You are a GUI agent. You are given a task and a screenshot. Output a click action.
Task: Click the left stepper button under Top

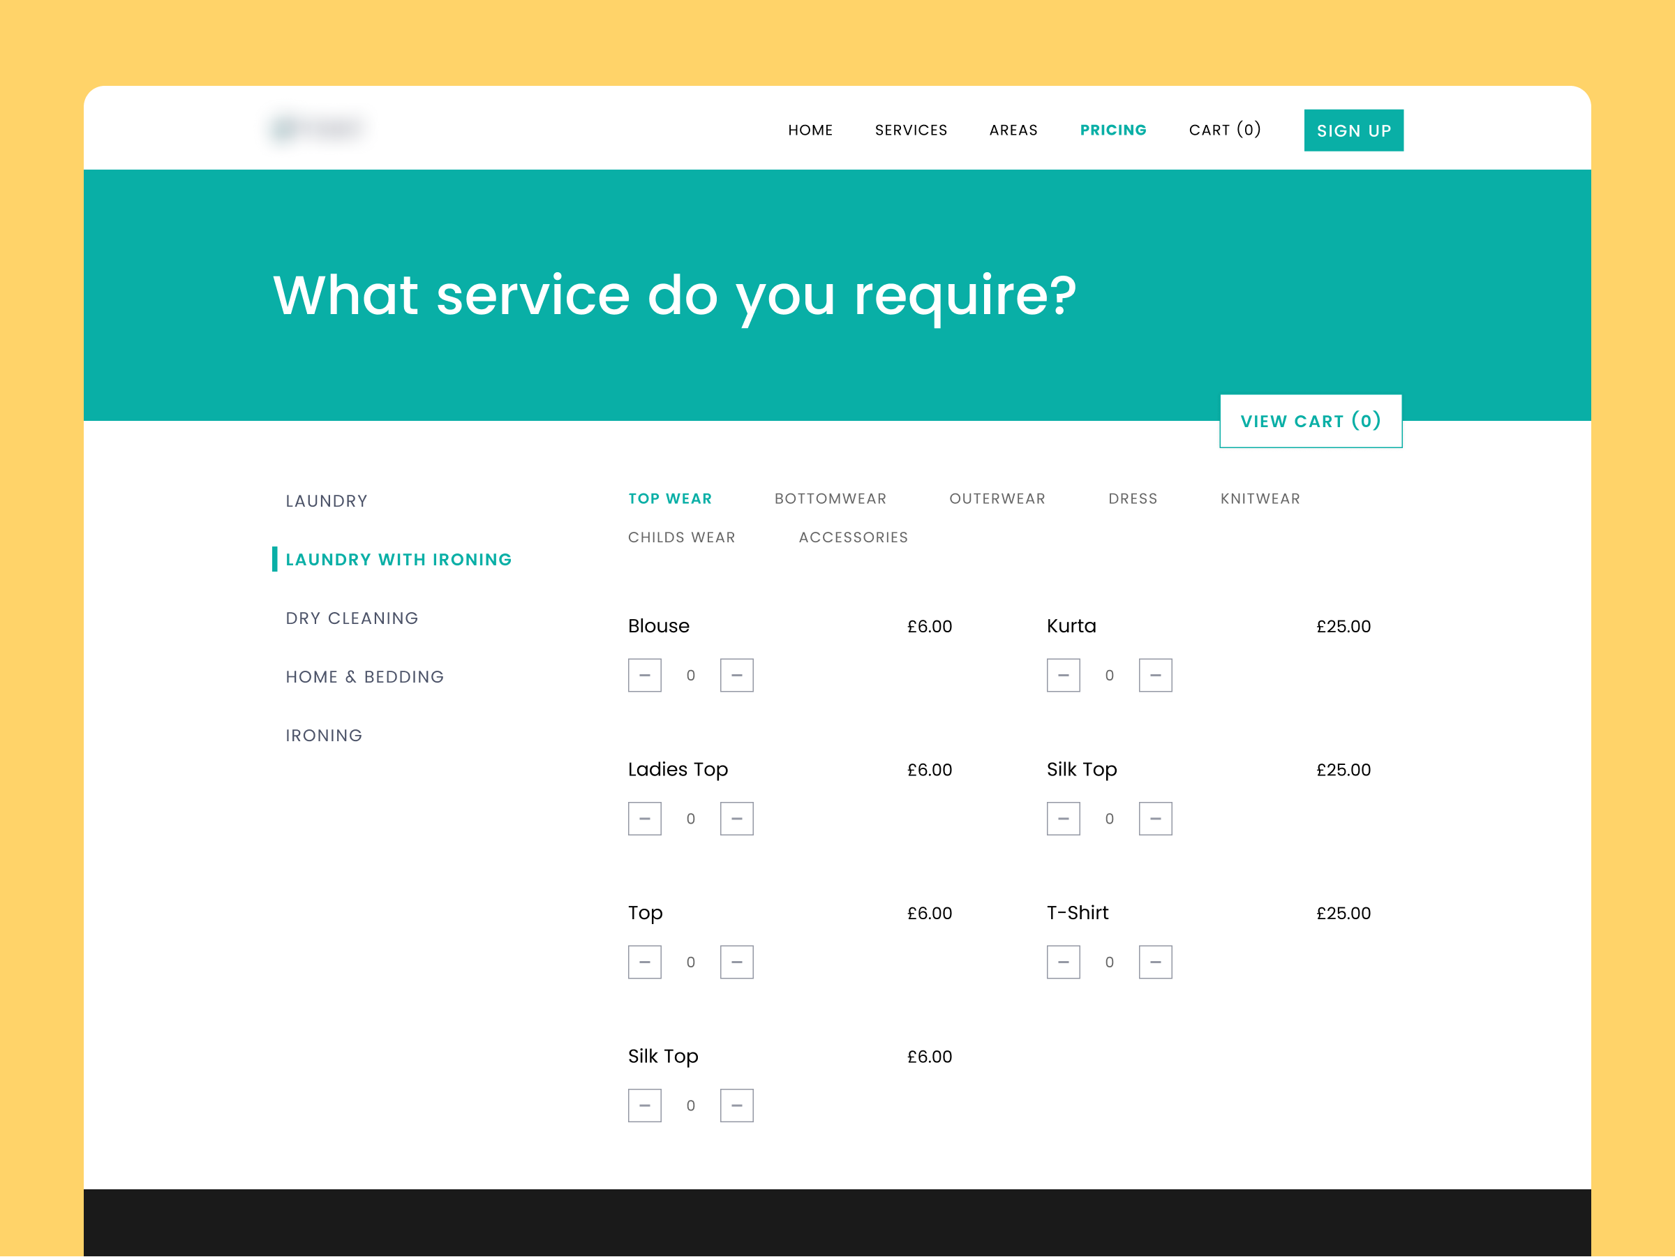pos(644,962)
